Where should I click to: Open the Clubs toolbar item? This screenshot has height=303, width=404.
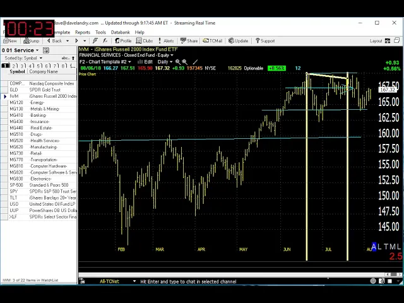(x=145, y=40)
